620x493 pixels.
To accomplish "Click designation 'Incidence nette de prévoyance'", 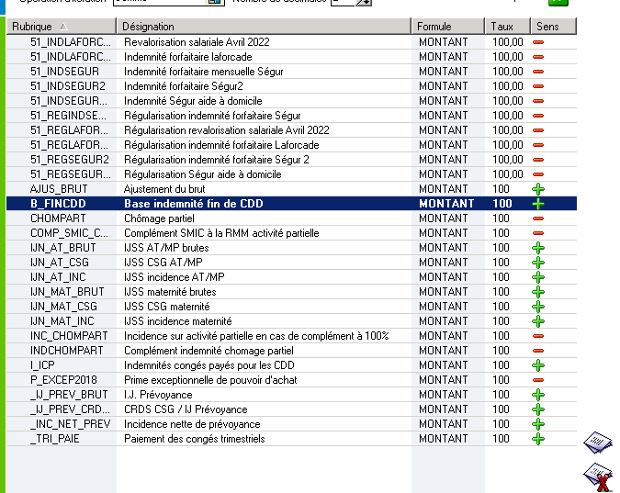I will point(192,424).
